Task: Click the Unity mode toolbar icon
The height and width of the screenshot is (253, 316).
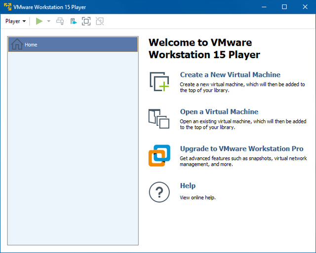Action: 100,21
